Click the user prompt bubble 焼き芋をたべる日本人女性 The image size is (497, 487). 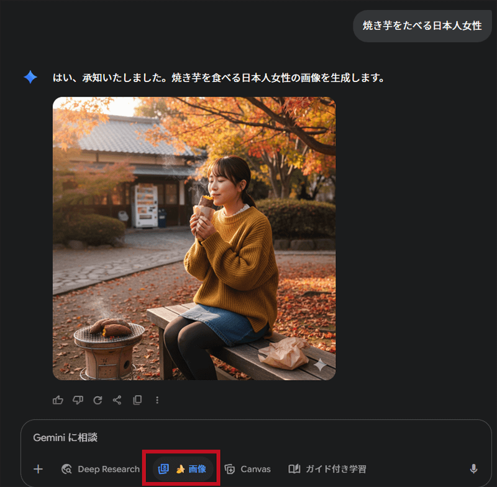tap(422, 26)
